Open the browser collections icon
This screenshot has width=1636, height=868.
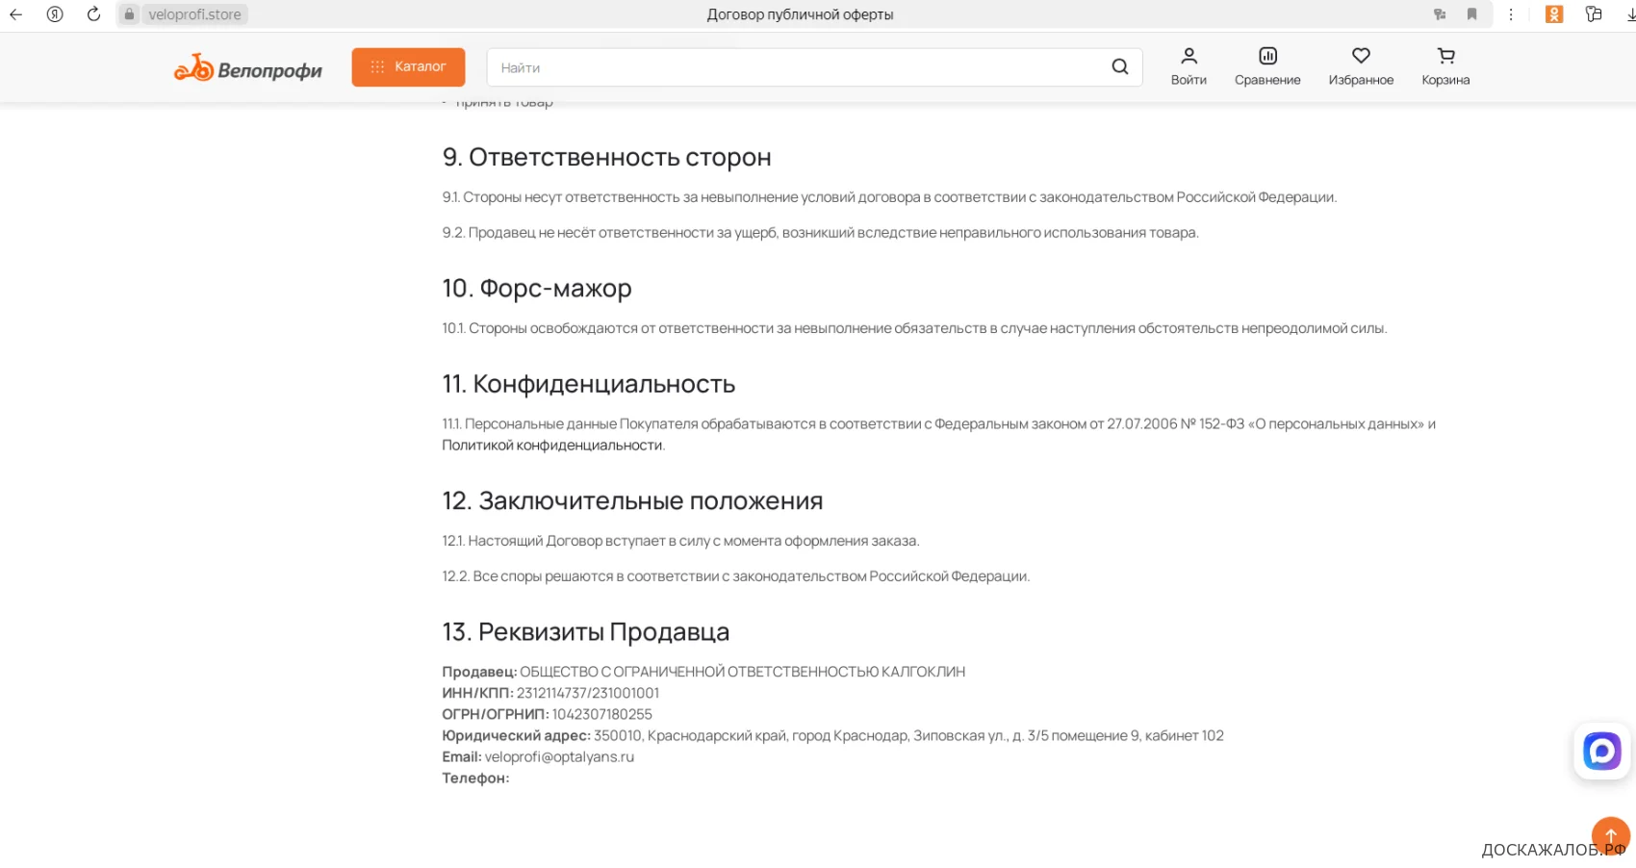(x=1594, y=14)
